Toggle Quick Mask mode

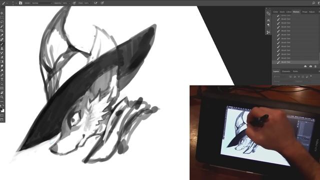(2, 115)
